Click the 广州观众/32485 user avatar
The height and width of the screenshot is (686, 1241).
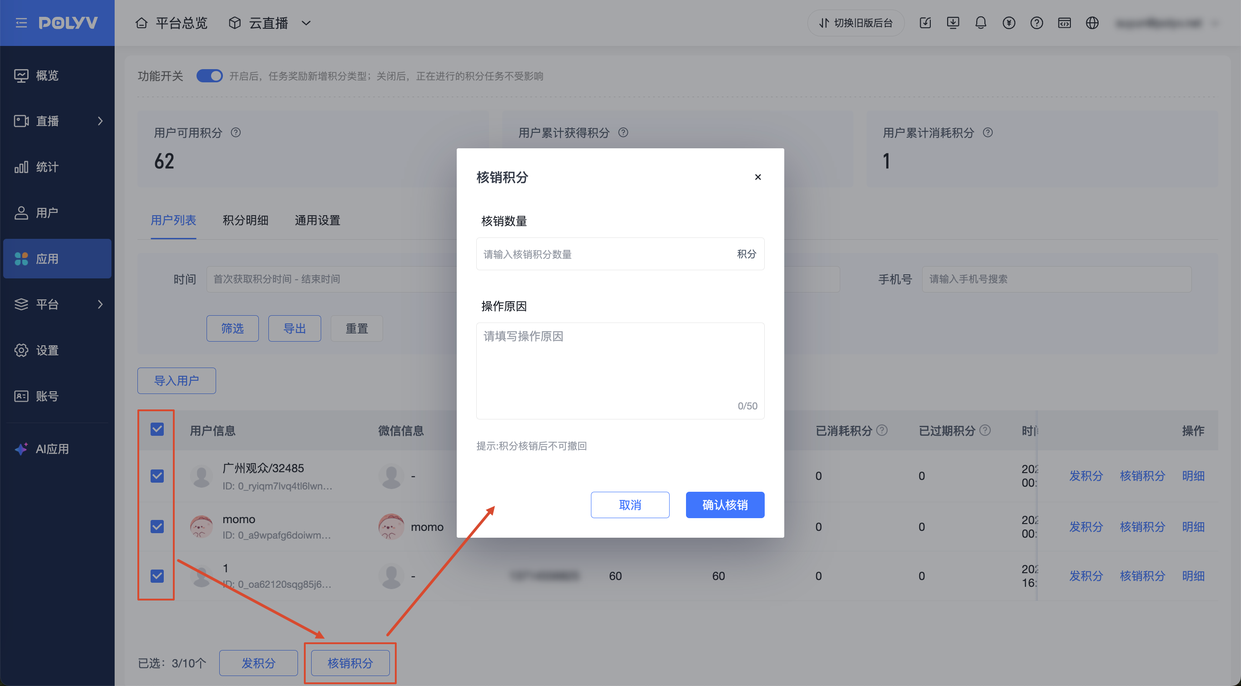click(202, 476)
